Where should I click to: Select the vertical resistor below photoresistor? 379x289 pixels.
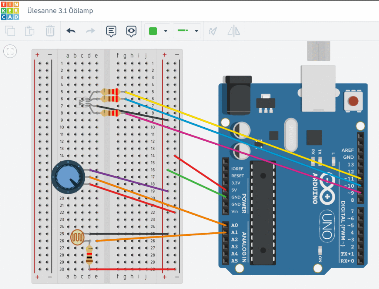[x=90, y=255]
